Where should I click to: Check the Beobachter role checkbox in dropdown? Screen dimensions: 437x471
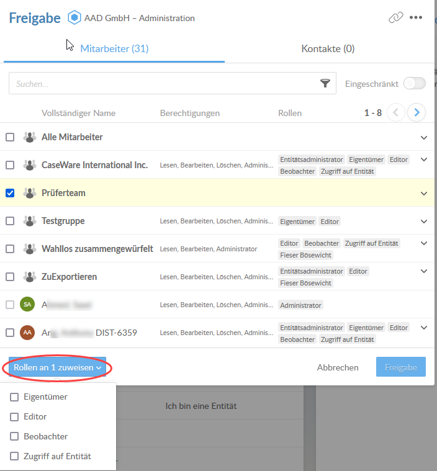coord(14,436)
